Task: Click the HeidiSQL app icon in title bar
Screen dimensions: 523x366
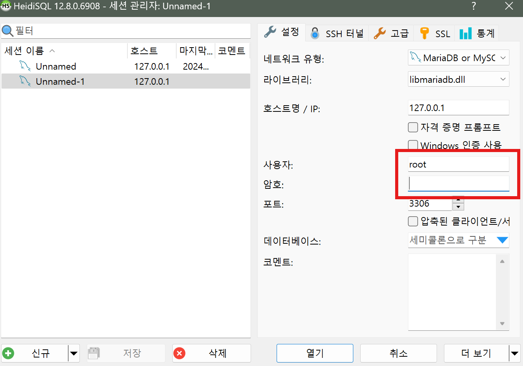Action: click(5, 6)
